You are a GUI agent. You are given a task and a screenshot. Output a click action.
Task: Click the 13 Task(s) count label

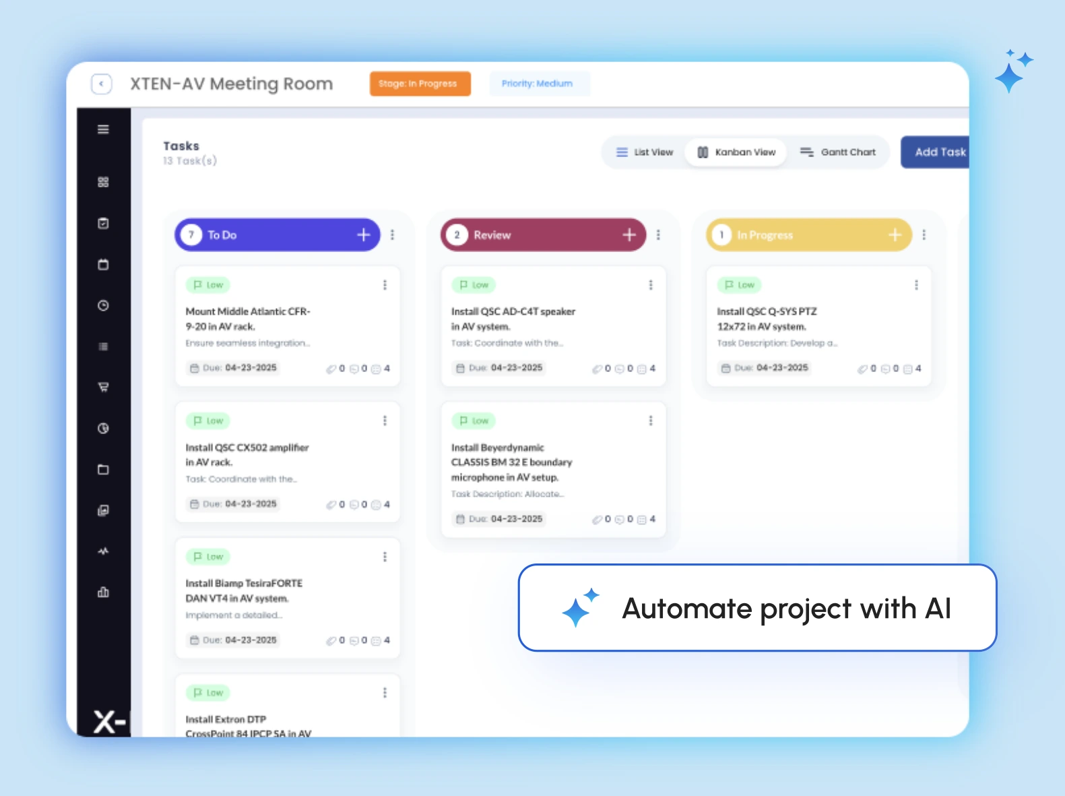(x=190, y=161)
